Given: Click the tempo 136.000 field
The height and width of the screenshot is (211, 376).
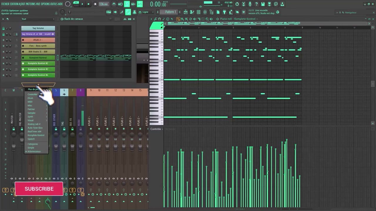Looking at the screenshot, I should click(x=104, y=4).
